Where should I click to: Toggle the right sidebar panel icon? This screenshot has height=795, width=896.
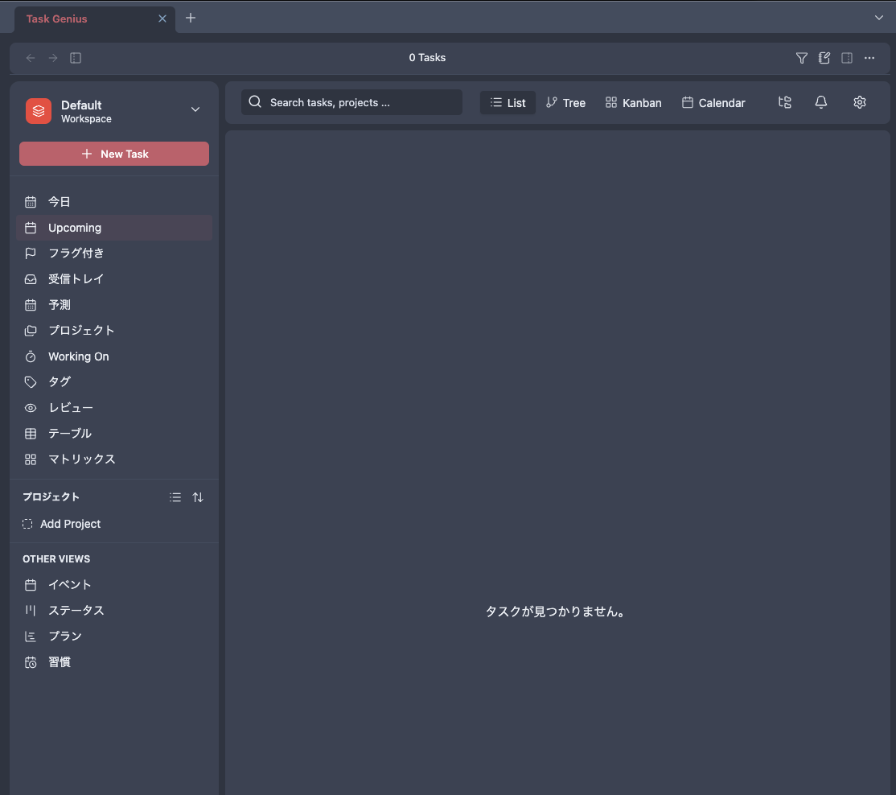point(847,58)
